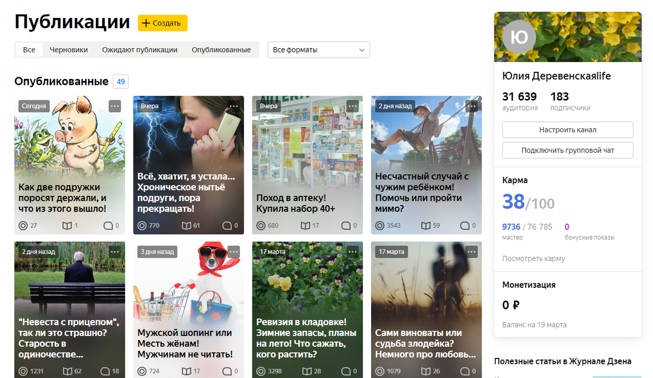The image size is (653, 378).
Task: Click reads book icon showing 61 on 'Всё, хватит' card
Action: pyautogui.click(x=187, y=226)
